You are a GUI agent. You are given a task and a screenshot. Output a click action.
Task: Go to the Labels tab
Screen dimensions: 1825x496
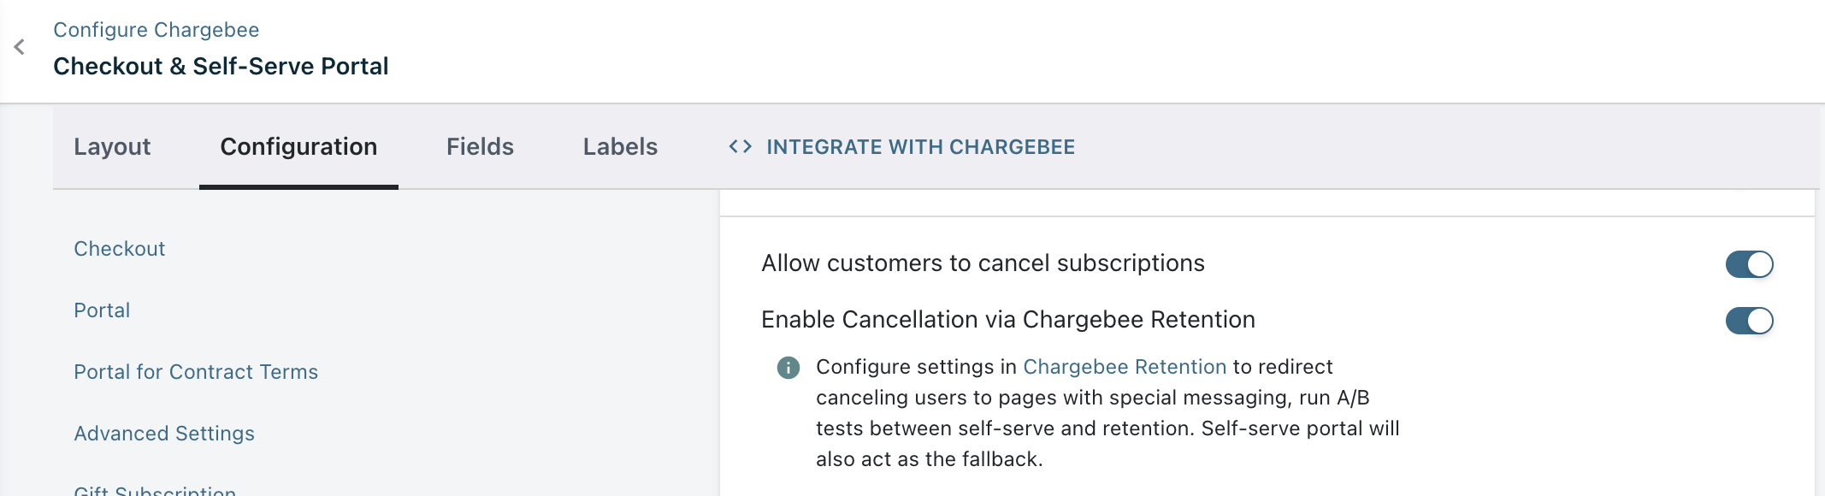tap(620, 147)
